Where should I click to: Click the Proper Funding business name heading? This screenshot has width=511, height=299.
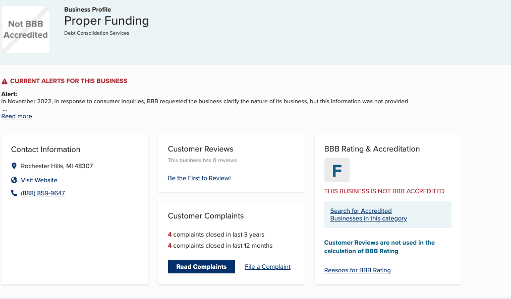pyautogui.click(x=106, y=21)
